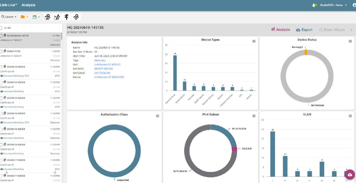Image resolution: width=356 pixels, height=183 pixels.
Task: Click the signpost path filter icon
Action: pyautogui.click(x=67, y=17)
